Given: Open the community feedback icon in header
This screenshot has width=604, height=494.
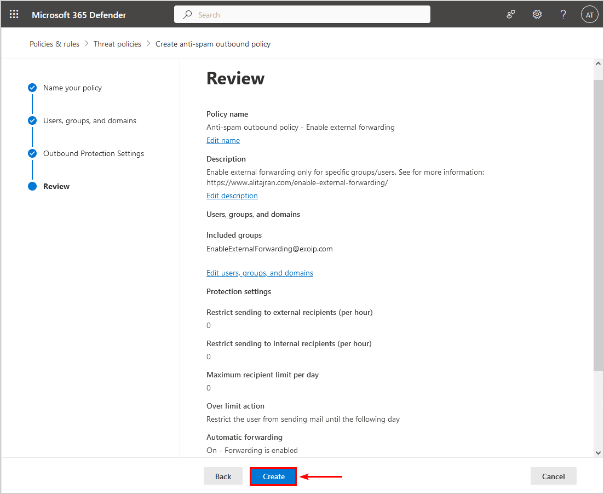Looking at the screenshot, I should click(511, 15).
